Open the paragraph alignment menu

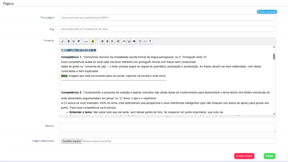[x=112, y=41]
